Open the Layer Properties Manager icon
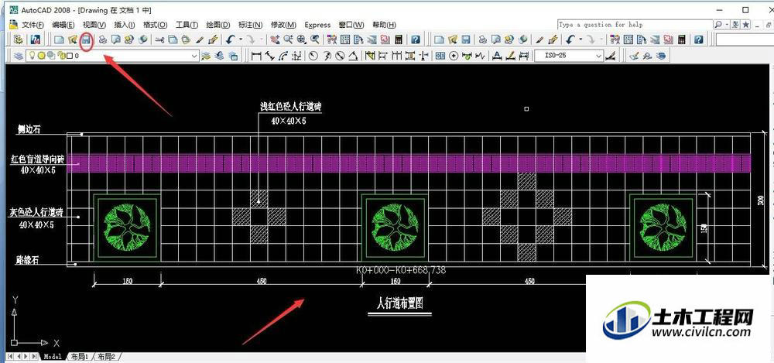 [x=19, y=56]
